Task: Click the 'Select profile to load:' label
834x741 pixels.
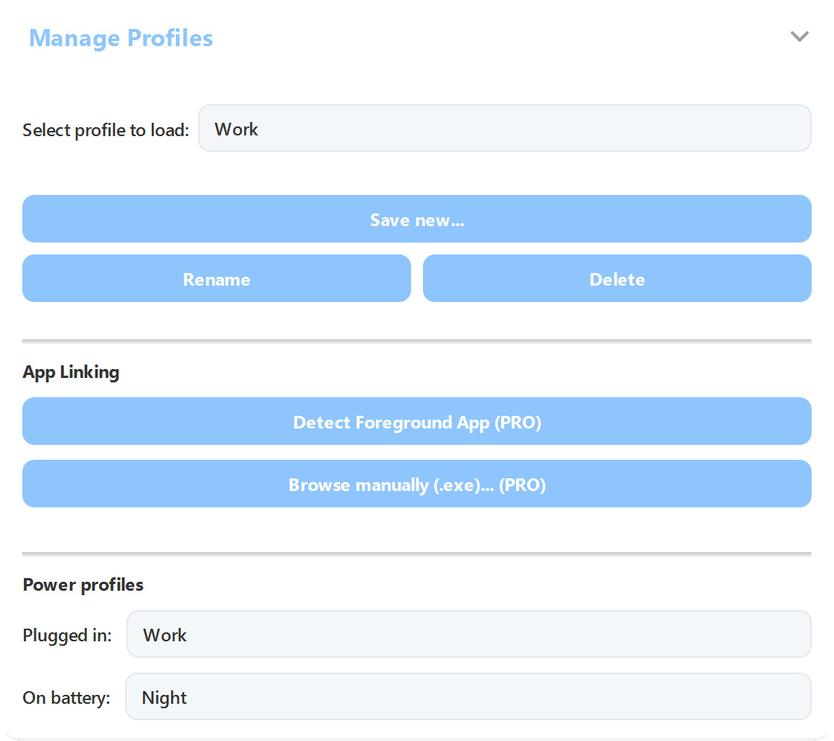Action: 106,130
